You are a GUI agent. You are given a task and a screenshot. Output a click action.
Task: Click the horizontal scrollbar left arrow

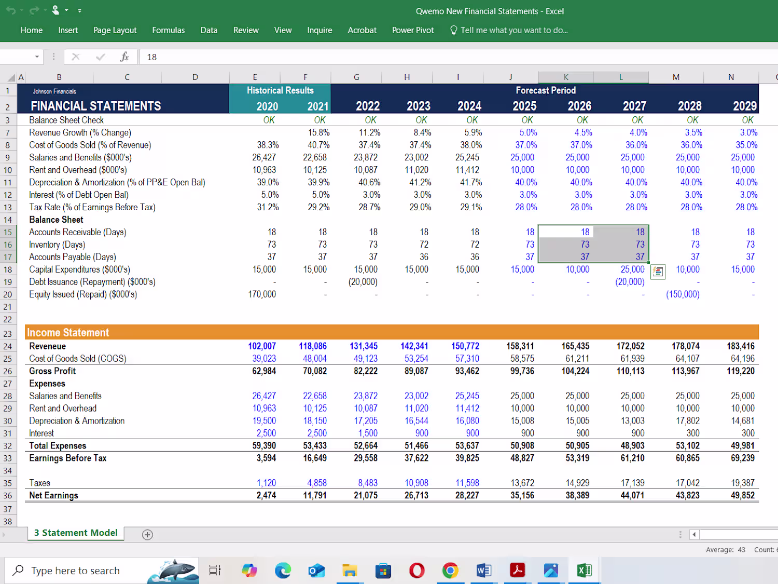click(694, 534)
